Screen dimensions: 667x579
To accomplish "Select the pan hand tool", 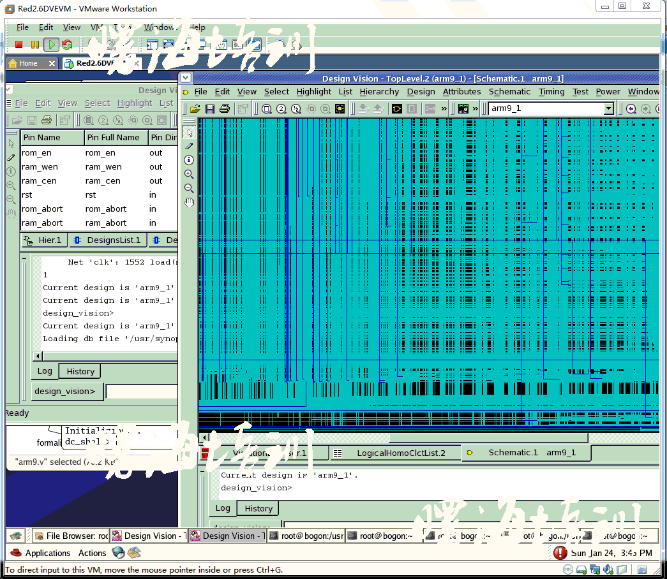I will coord(189,202).
